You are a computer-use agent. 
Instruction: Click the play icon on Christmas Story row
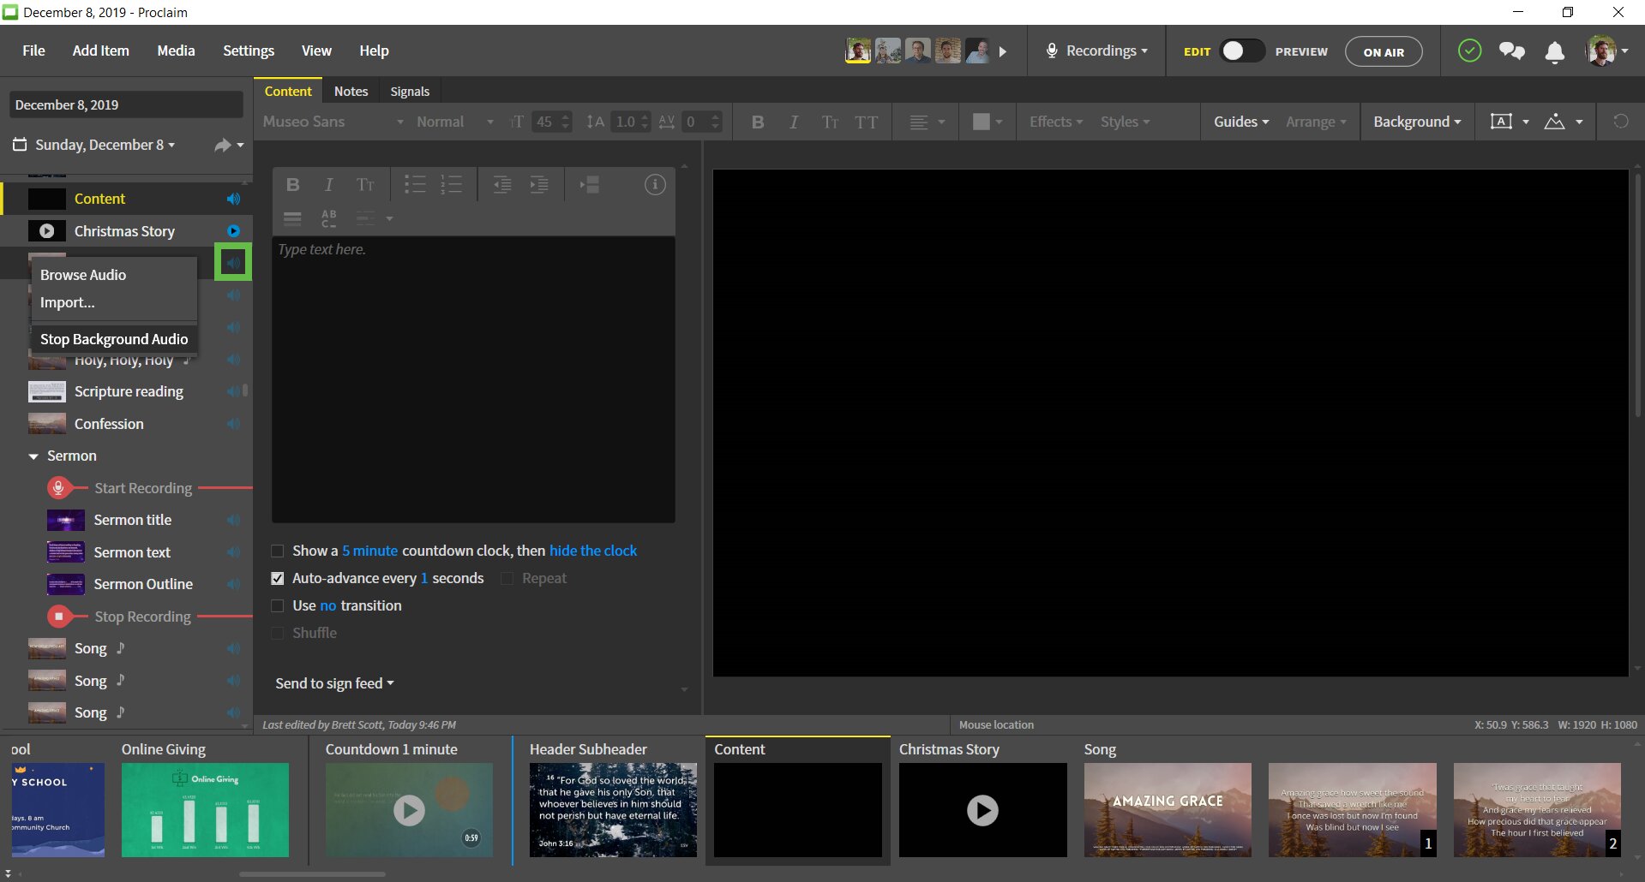pyautogui.click(x=233, y=231)
